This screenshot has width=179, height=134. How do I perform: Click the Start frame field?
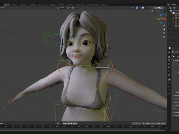pyautogui.click(x=150, y=124)
